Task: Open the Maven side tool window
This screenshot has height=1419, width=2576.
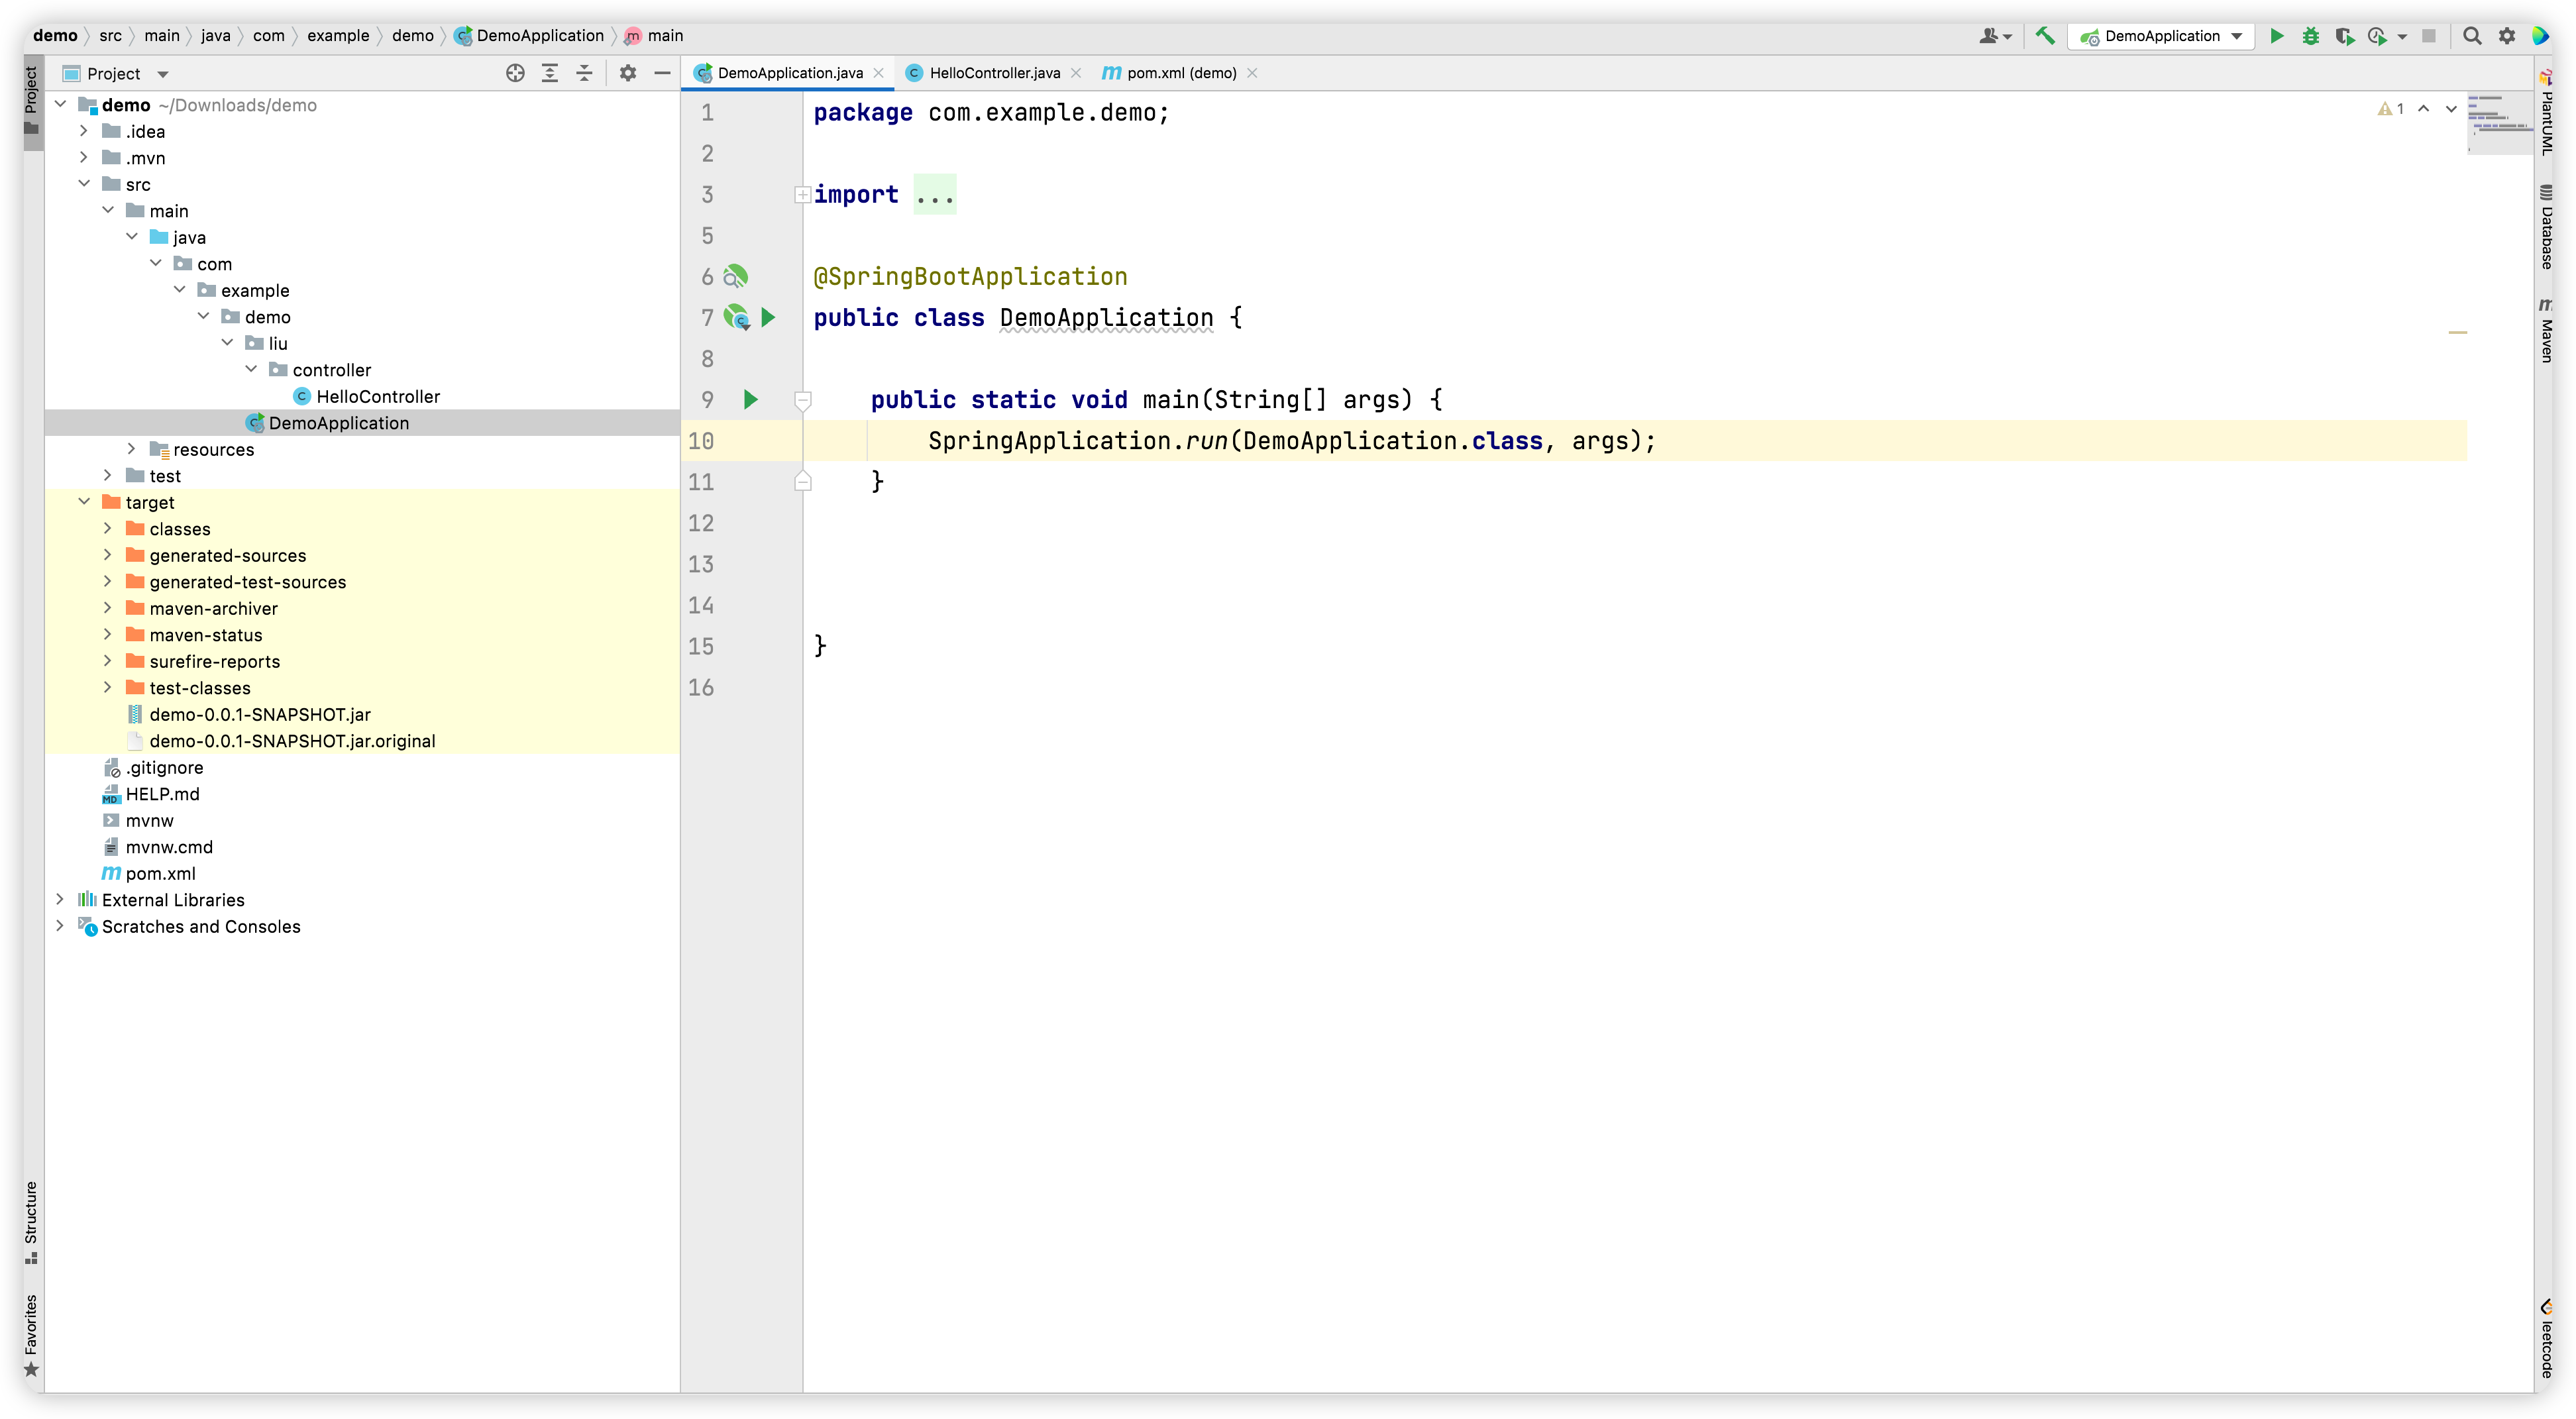Action: click(2546, 331)
